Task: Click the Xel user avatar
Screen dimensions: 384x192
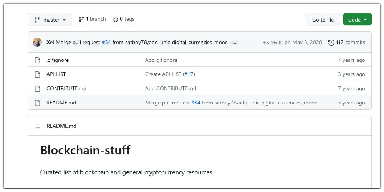Action: (x=37, y=42)
